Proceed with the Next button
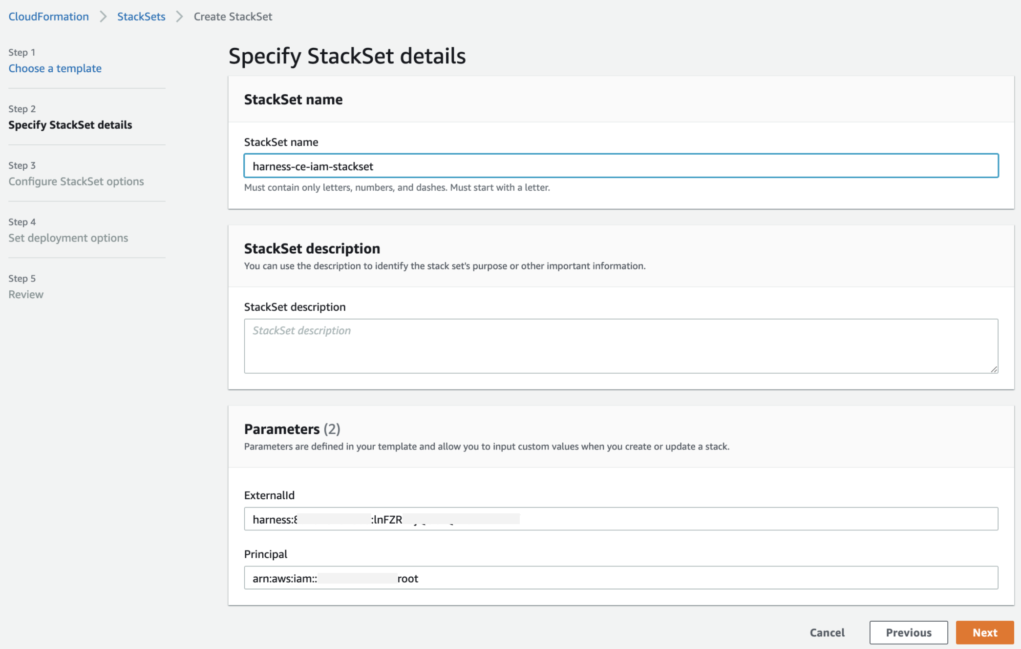Screen dimensions: 1021x649 [985, 632]
